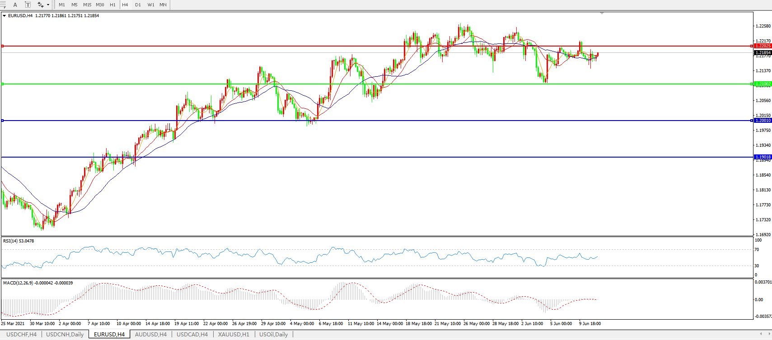Click the red 1.22025 price level label
The image size is (772, 340).
coord(763,46)
